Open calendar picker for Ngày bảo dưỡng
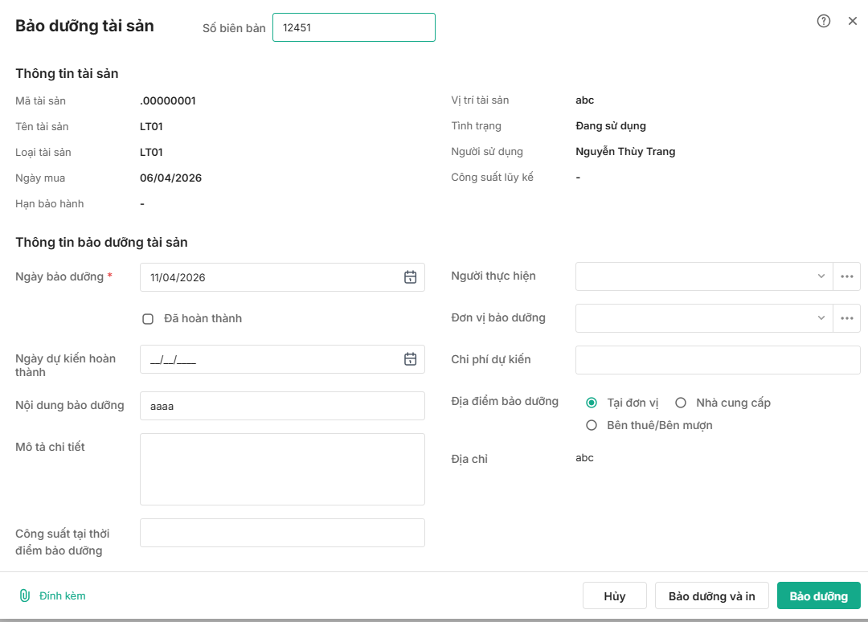The height and width of the screenshot is (622, 868). click(410, 277)
